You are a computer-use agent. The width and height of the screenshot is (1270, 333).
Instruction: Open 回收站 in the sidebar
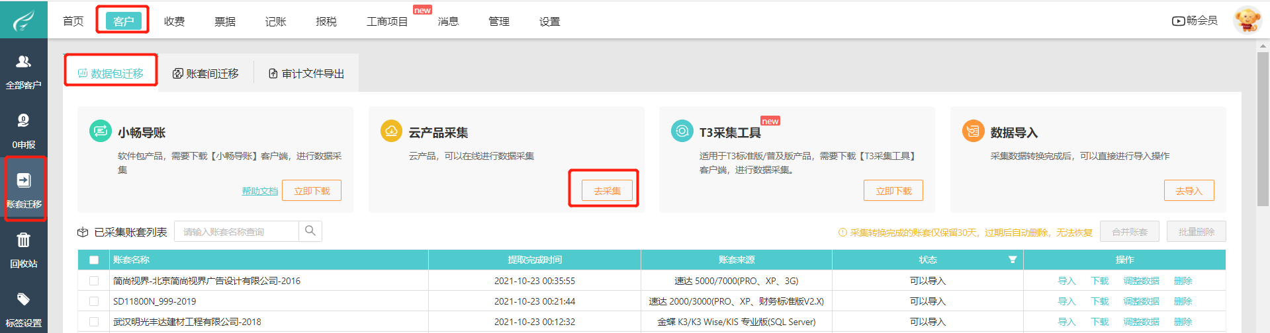click(24, 250)
